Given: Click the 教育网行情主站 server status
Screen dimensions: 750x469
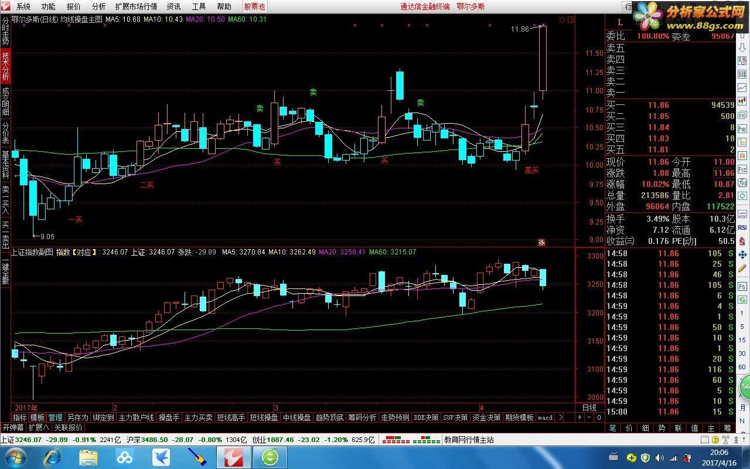Looking at the screenshot, I should tap(469, 440).
